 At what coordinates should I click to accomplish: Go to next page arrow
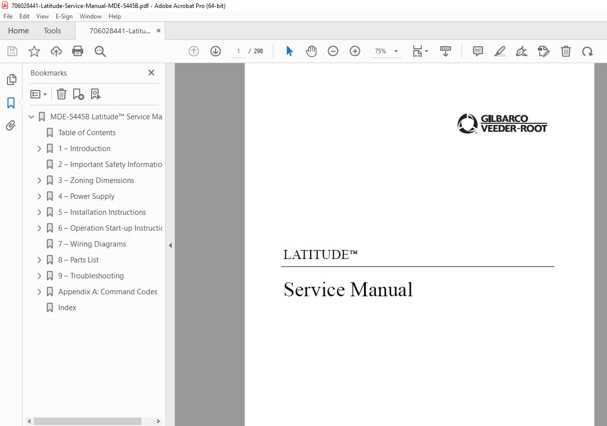216,51
